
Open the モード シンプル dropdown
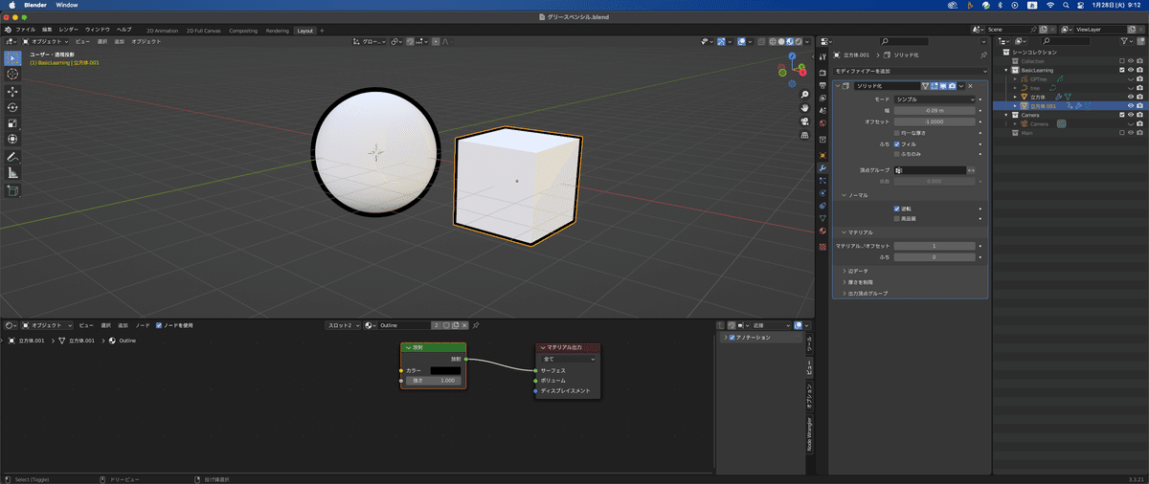tap(934, 99)
